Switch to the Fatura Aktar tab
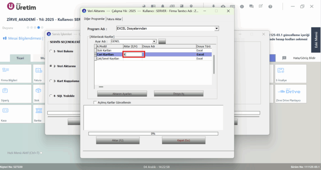 (114, 19)
